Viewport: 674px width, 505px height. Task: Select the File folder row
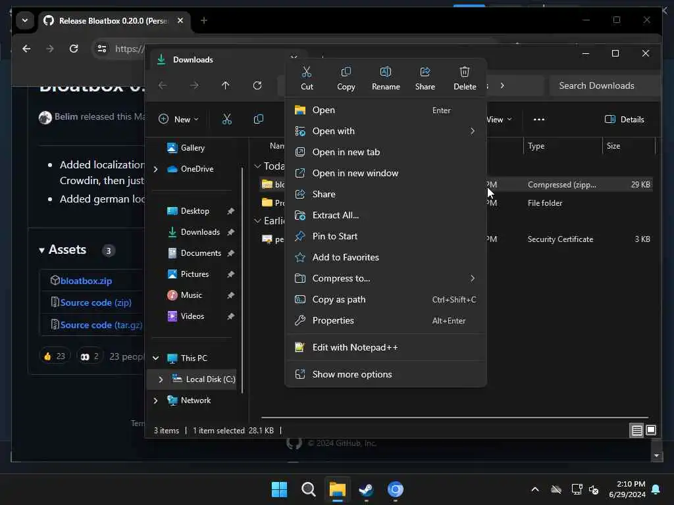pos(457,203)
